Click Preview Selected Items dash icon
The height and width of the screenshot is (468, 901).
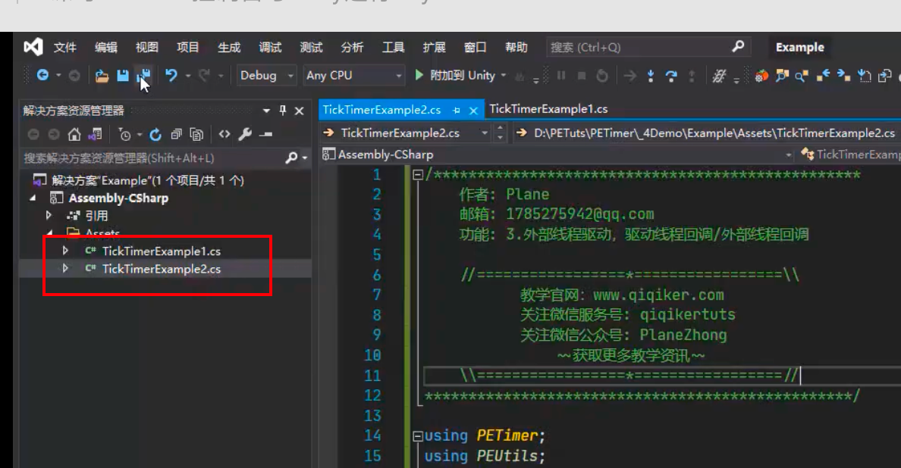[x=265, y=135]
